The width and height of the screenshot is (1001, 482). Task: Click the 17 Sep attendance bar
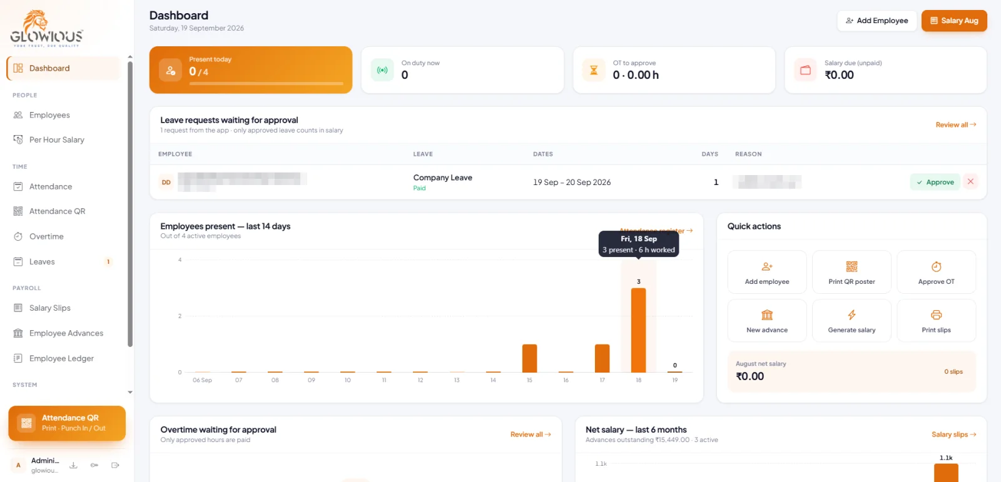tap(602, 358)
